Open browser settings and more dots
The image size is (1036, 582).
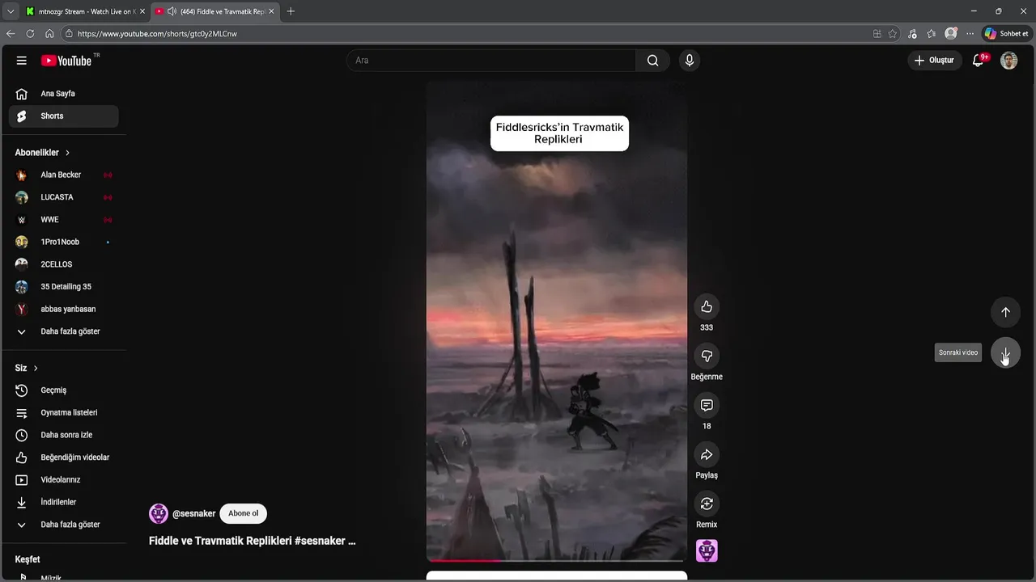[x=970, y=34]
